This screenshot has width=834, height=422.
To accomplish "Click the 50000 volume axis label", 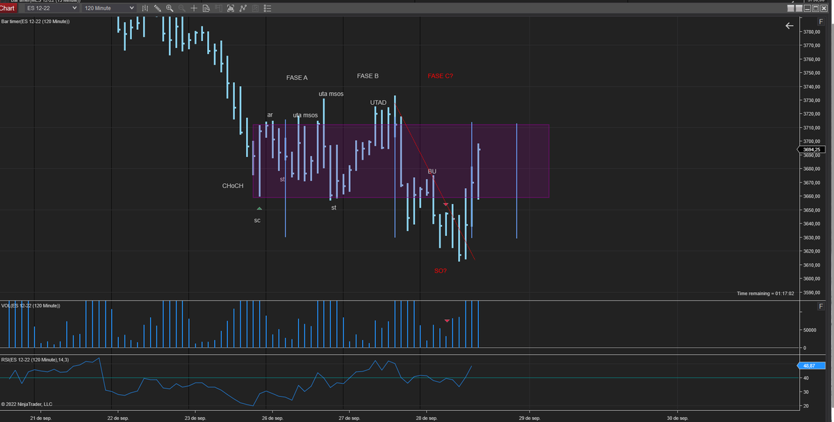I will pyautogui.click(x=810, y=330).
